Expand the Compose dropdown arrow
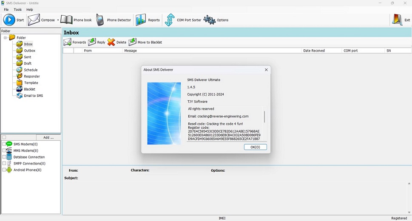The height and width of the screenshot is (221, 412). click(x=58, y=20)
